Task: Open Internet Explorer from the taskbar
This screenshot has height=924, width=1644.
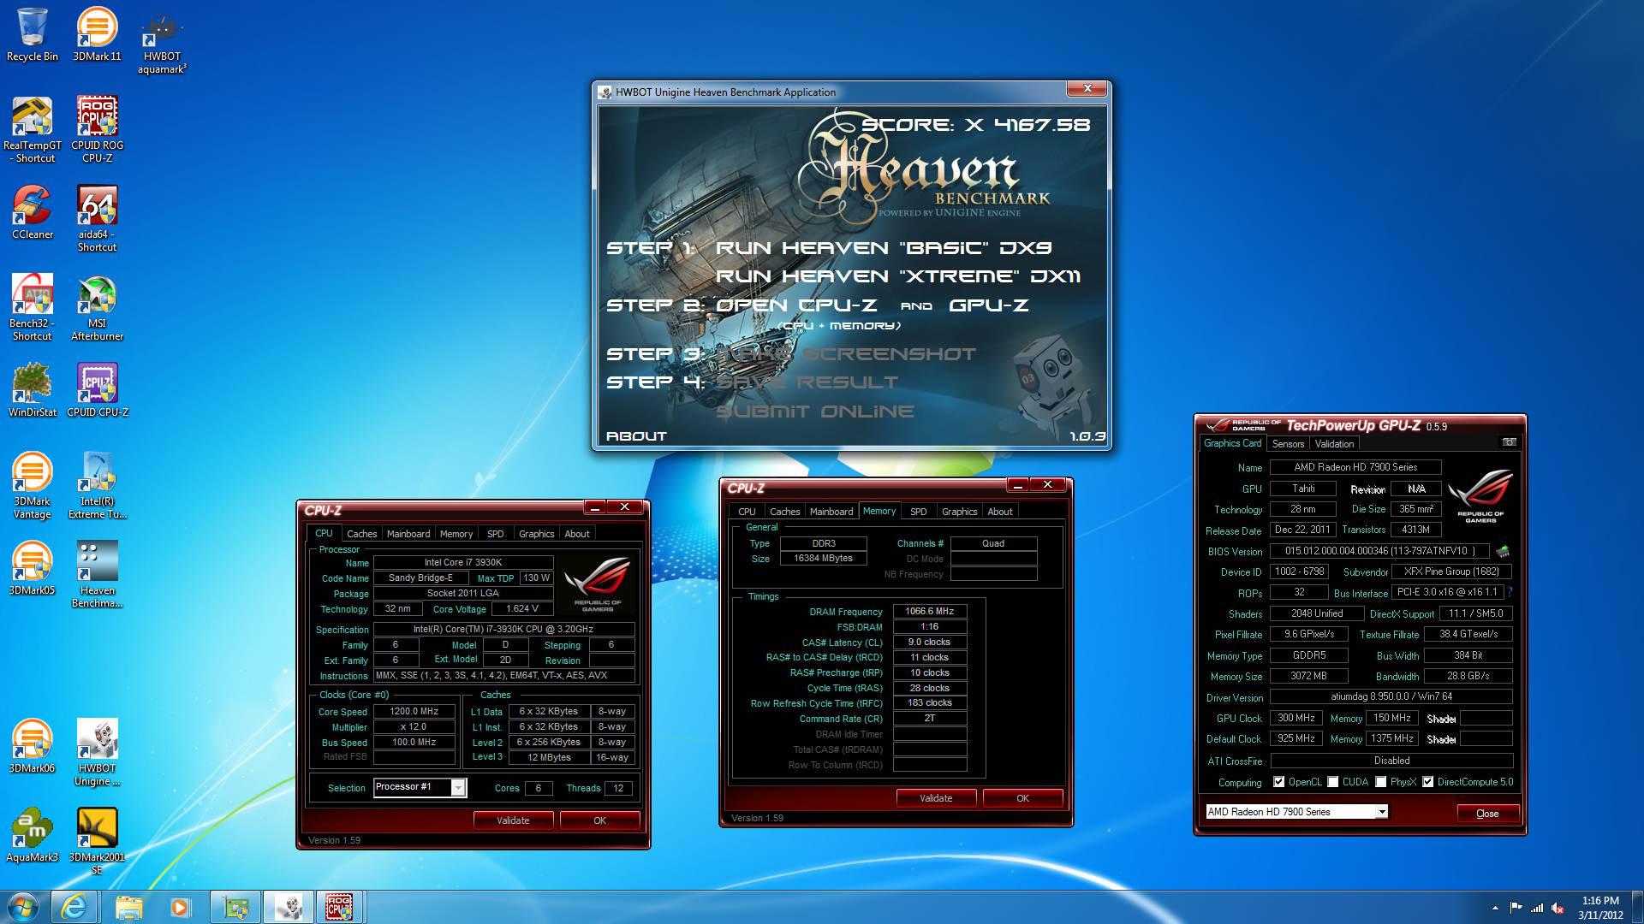Action: 74,907
